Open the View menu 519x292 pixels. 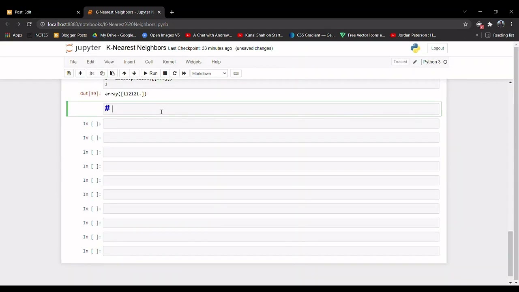coord(109,62)
